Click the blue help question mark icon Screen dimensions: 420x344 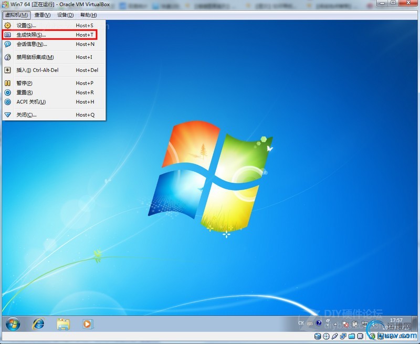pyautogui.click(x=319, y=323)
